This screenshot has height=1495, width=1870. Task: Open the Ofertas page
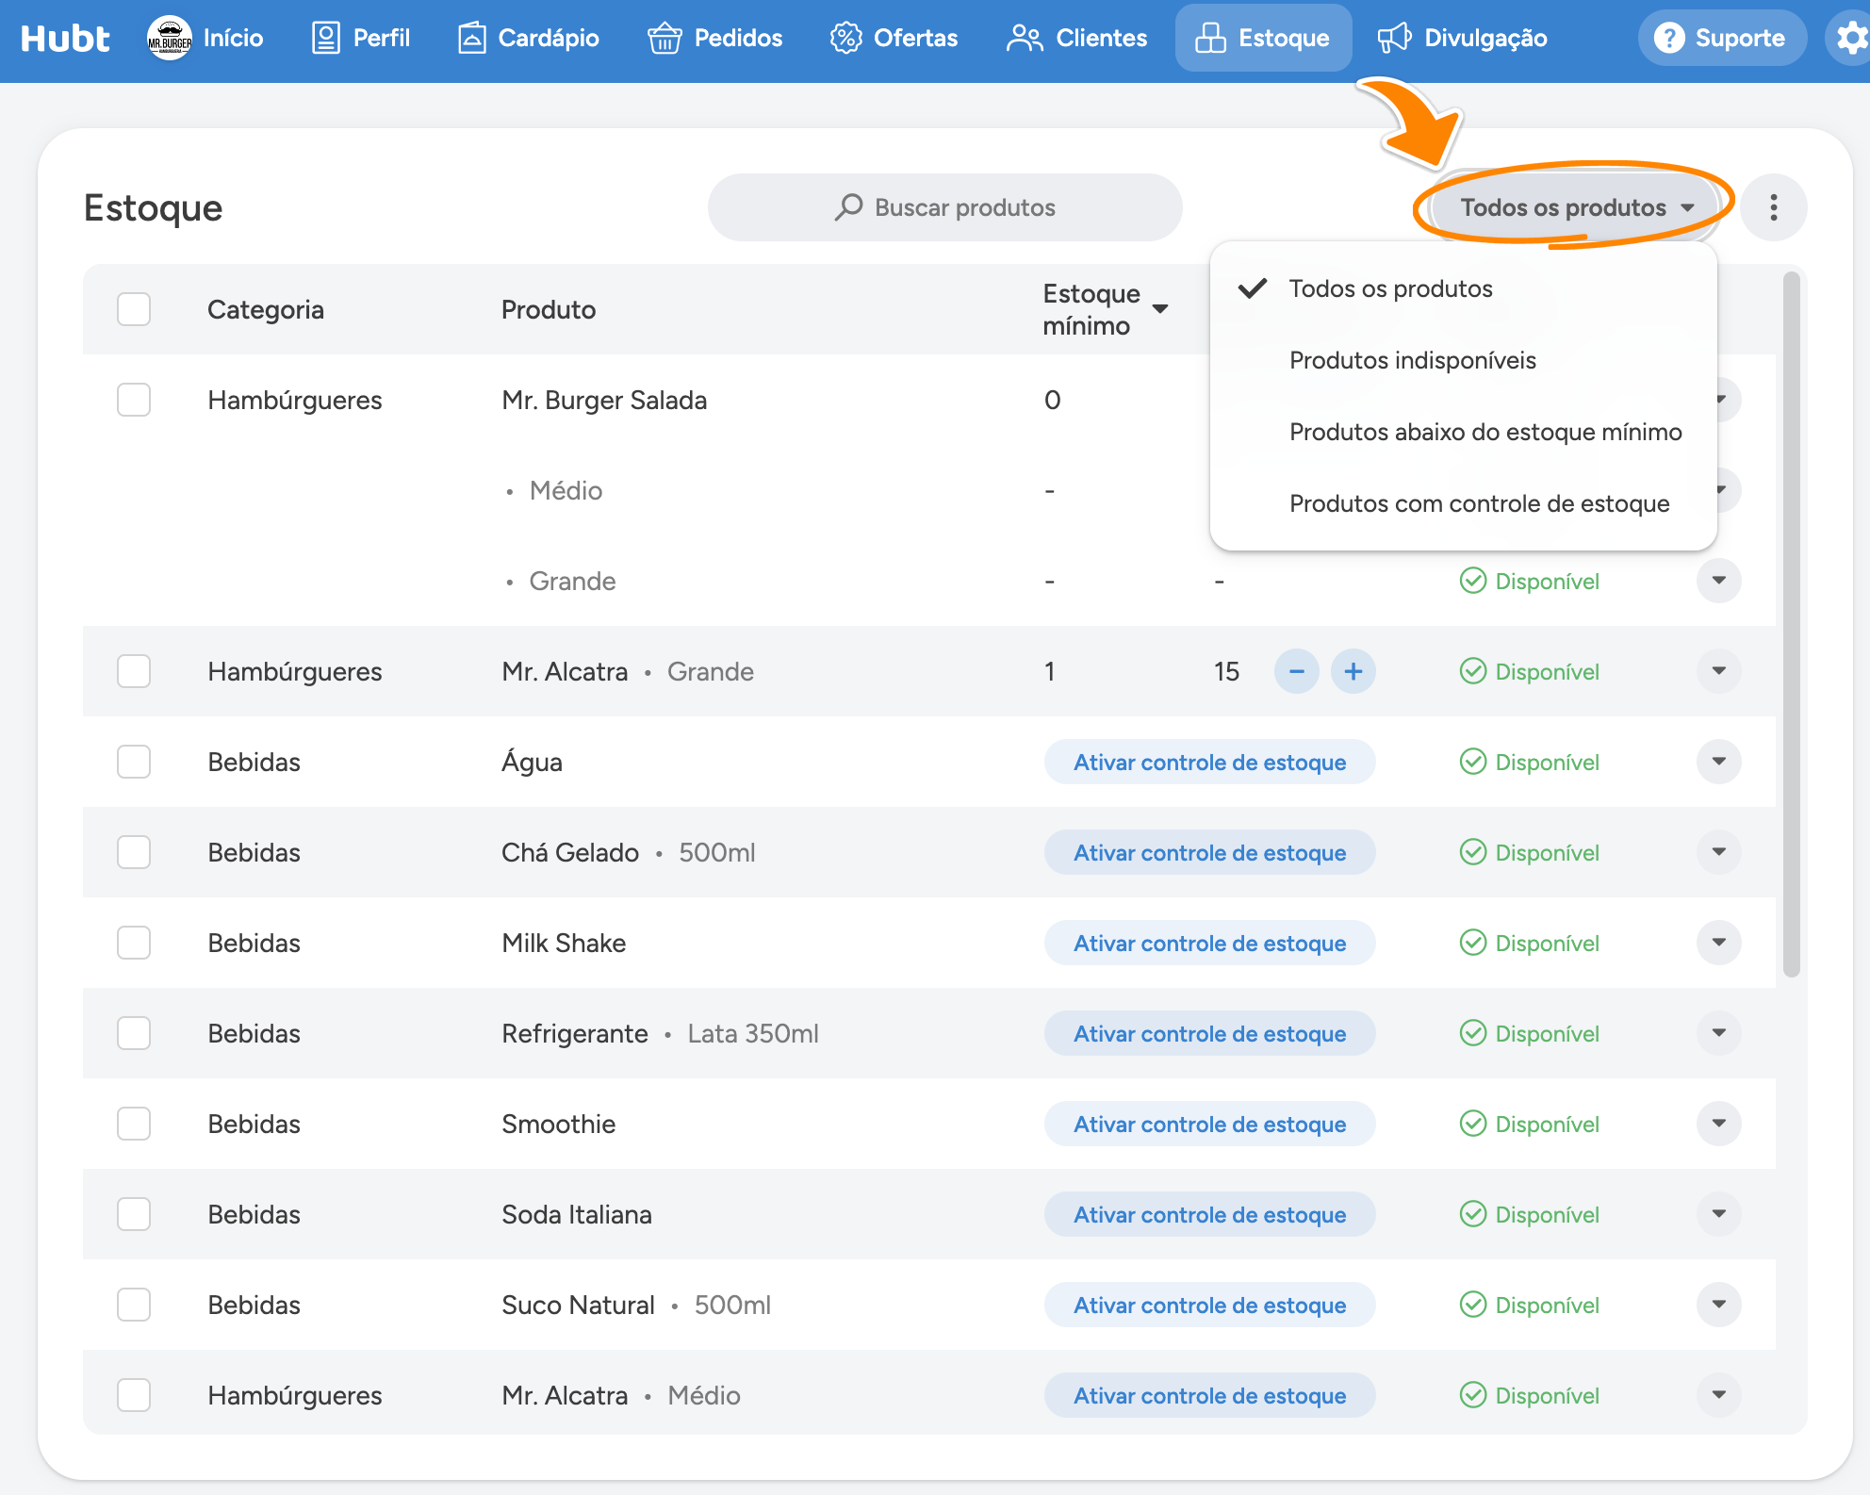[x=894, y=39]
